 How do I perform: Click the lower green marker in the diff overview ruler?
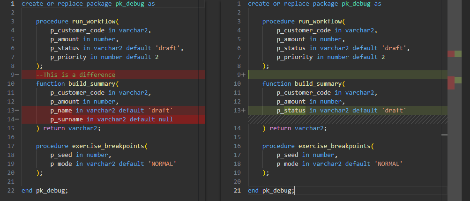pyautogui.click(x=458, y=80)
